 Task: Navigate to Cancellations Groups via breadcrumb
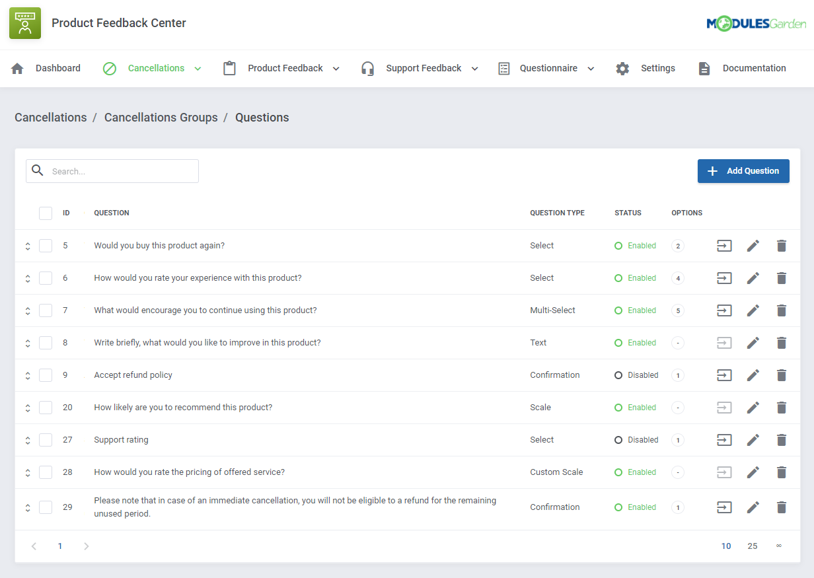pos(161,117)
